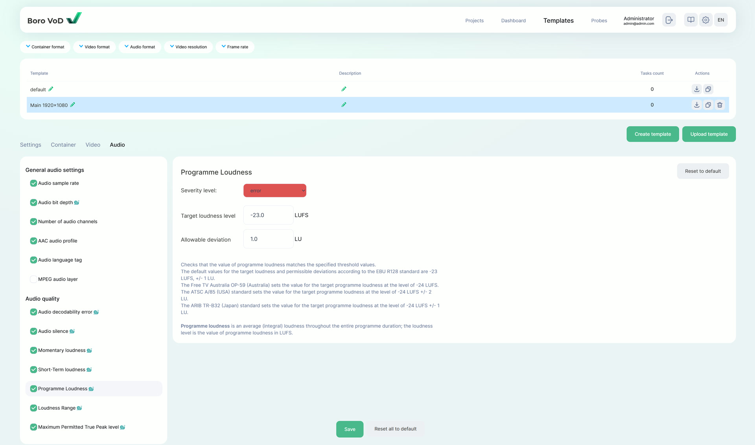Click Reset to default button
The width and height of the screenshot is (755, 445).
[x=702, y=171]
